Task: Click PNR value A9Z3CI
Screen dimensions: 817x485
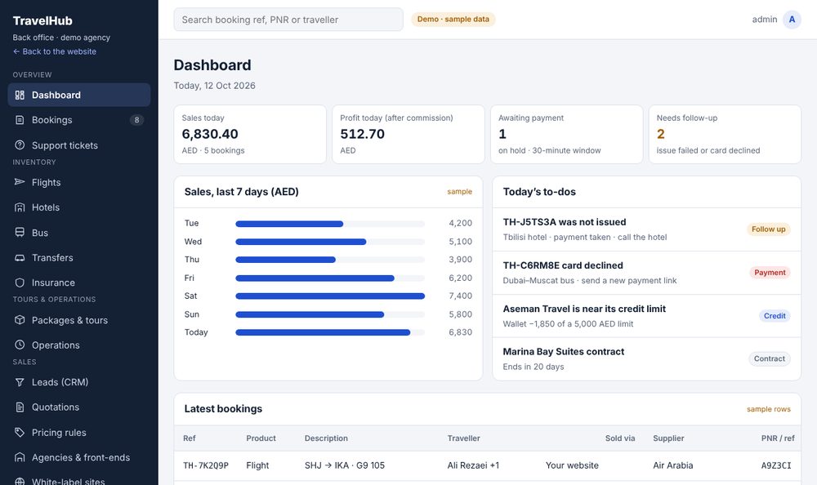Action: [x=776, y=465]
